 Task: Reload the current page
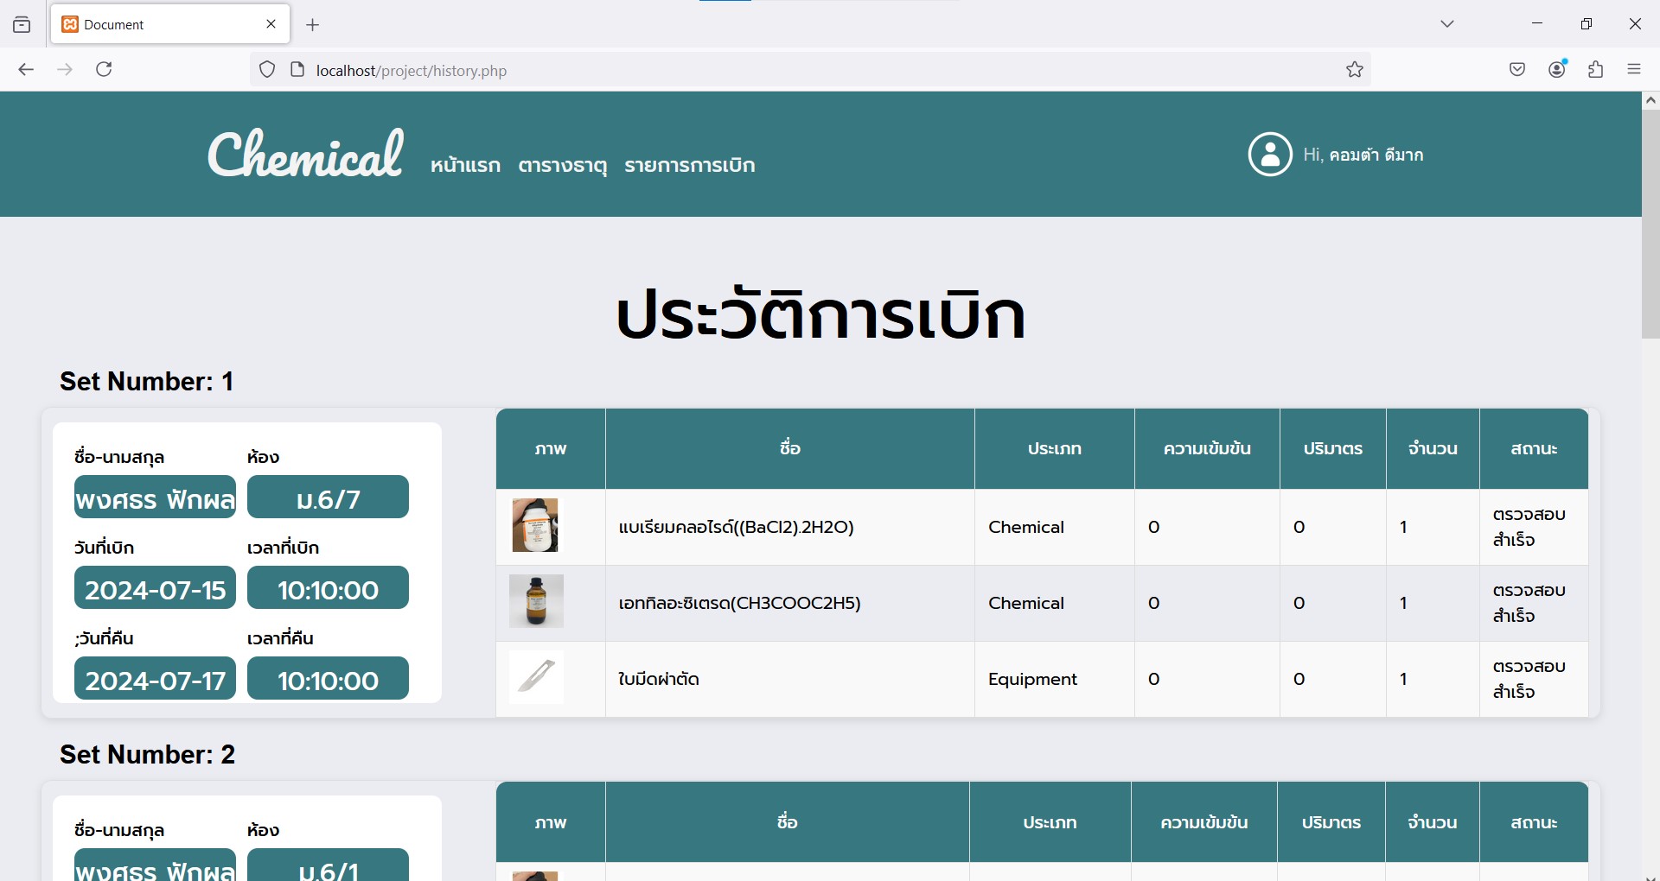104,70
